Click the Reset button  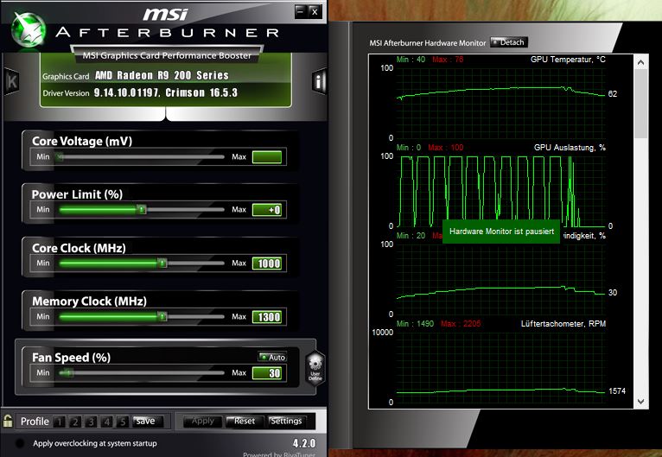(245, 421)
